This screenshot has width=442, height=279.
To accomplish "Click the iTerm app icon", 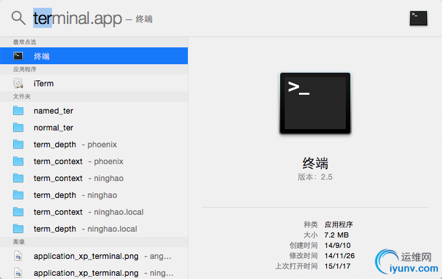I will click(x=18, y=83).
